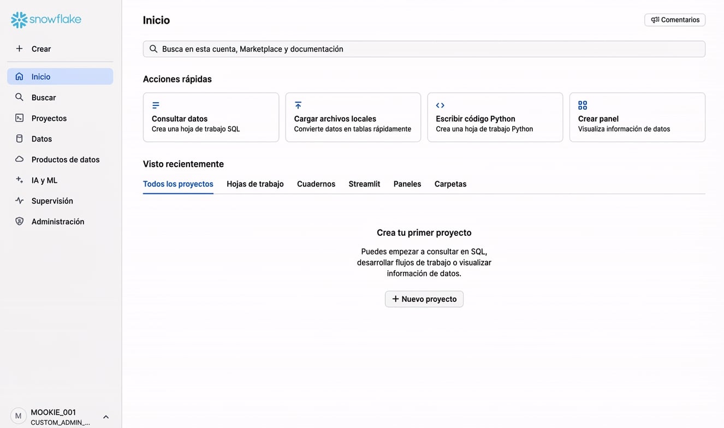Open the Consultar datos quick action card
Screen dimensions: 724x428
(x=211, y=117)
